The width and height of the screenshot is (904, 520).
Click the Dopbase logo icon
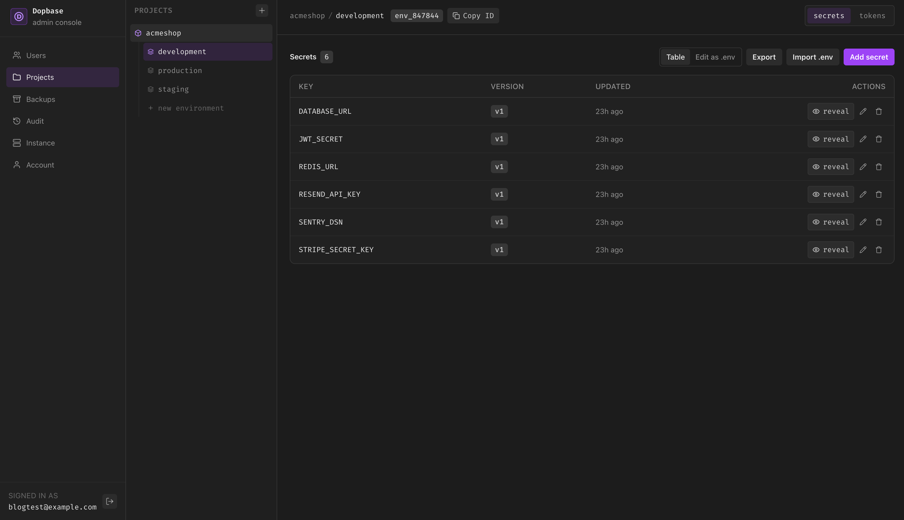pyautogui.click(x=19, y=17)
